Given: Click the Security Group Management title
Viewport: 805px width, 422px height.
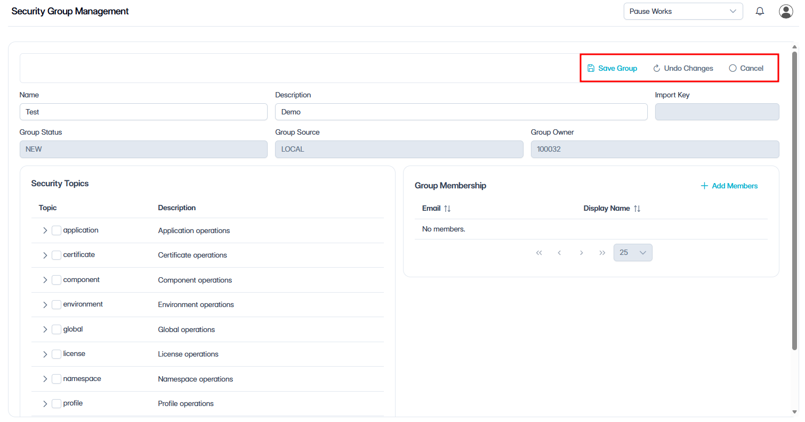Looking at the screenshot, I should [70, 11].
